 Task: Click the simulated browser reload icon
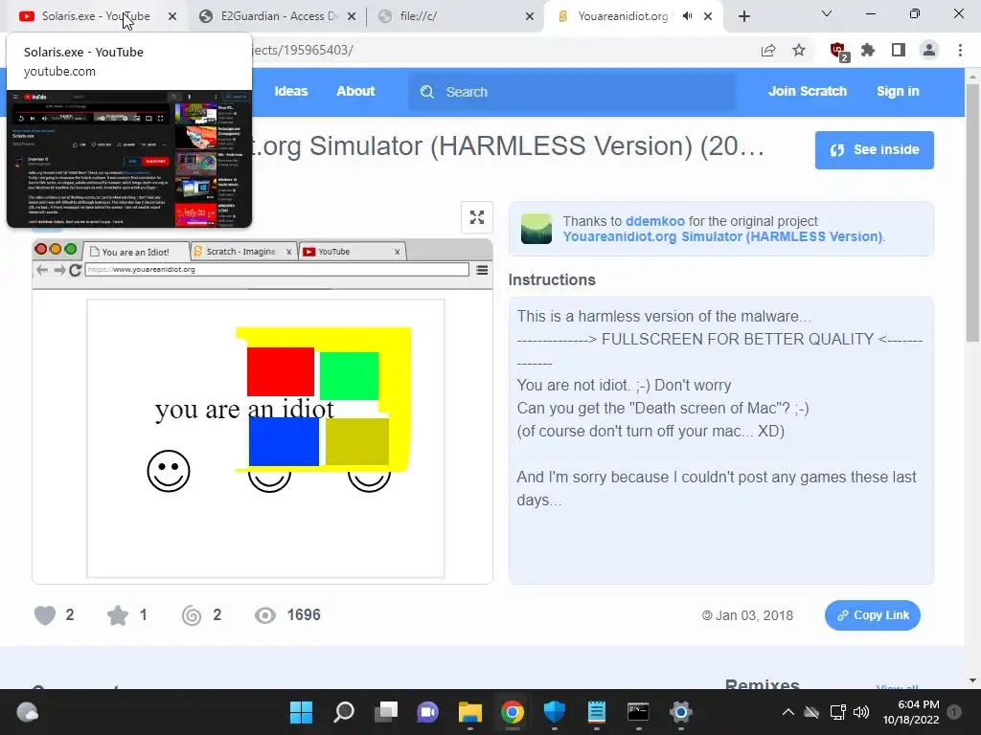pyautogui.click(x=76, y=270)
